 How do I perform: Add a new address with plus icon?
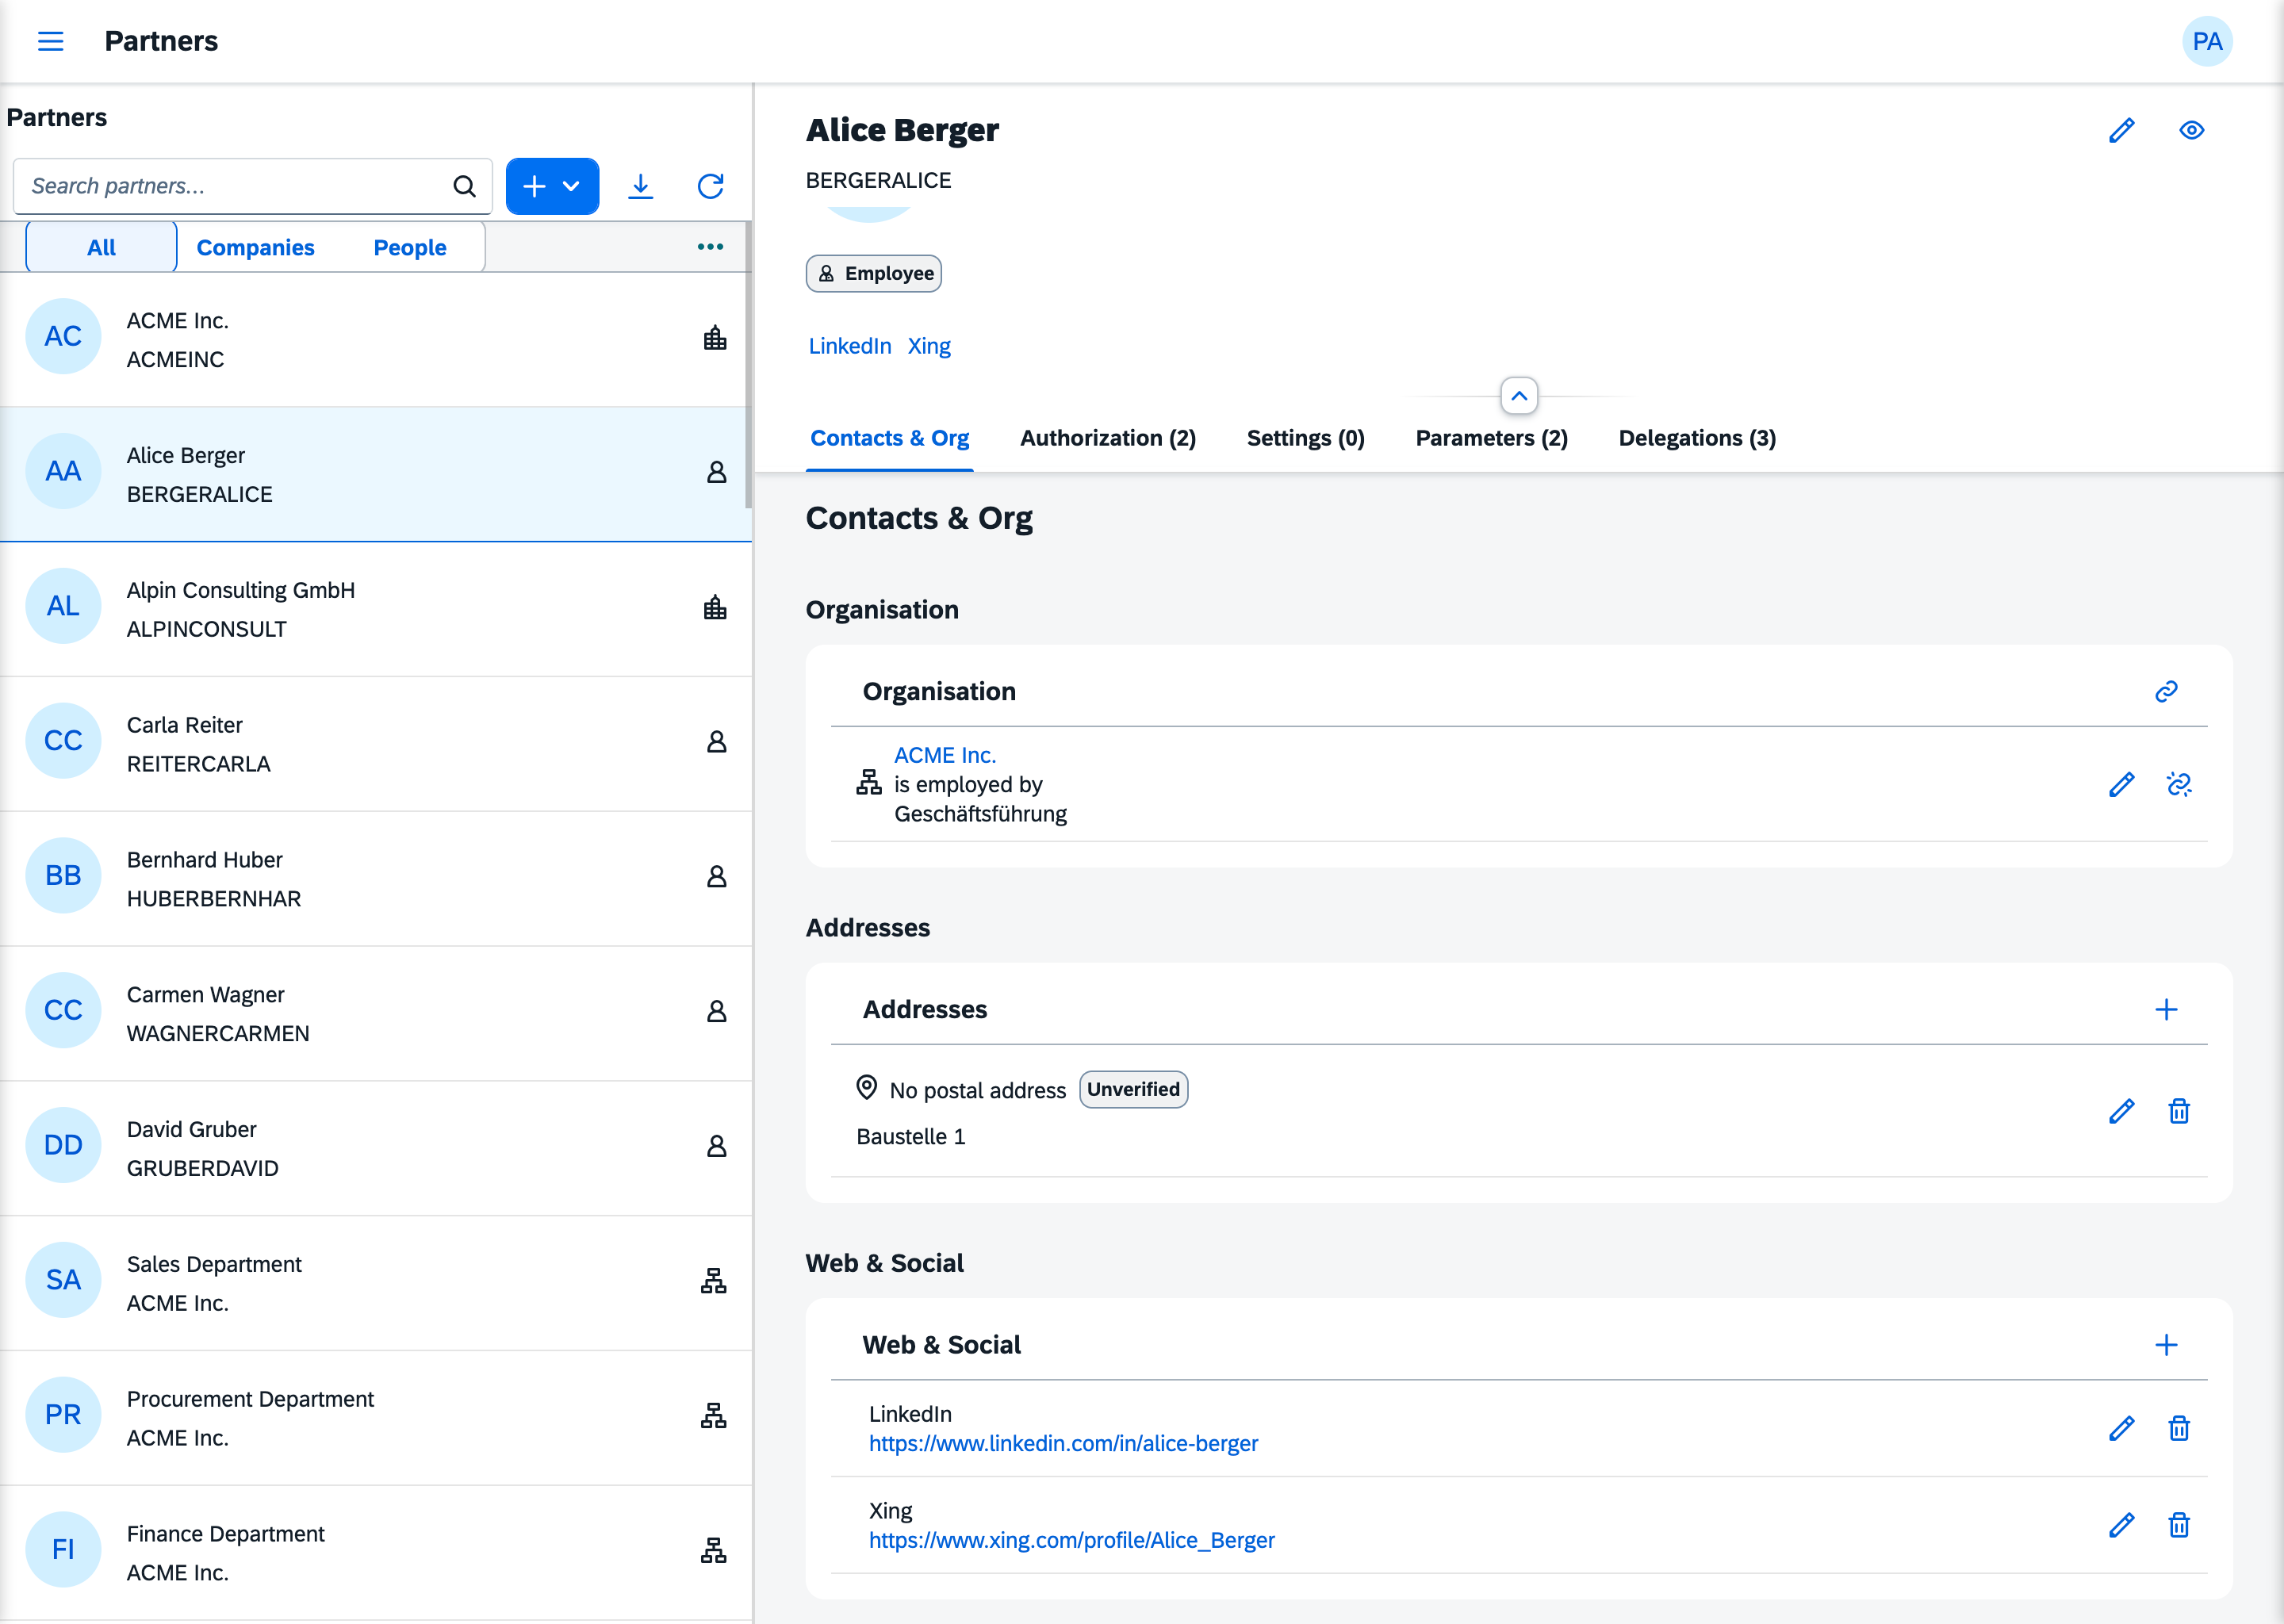point(2166,1009)
